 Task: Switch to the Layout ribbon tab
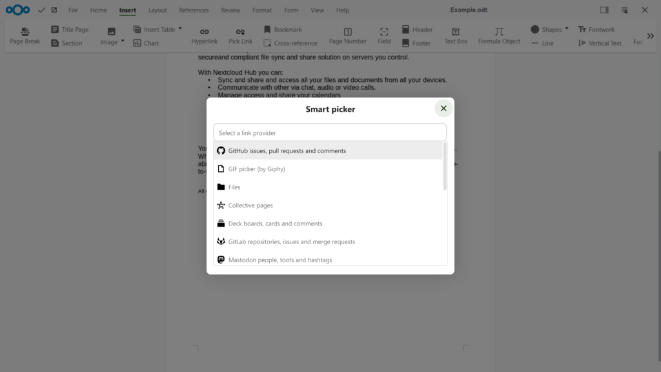tap(157, 10)
